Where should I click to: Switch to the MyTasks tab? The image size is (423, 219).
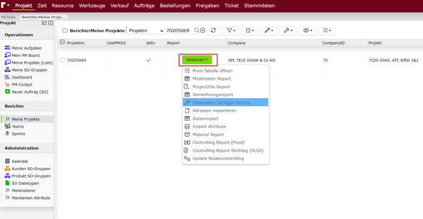(8, 17)
